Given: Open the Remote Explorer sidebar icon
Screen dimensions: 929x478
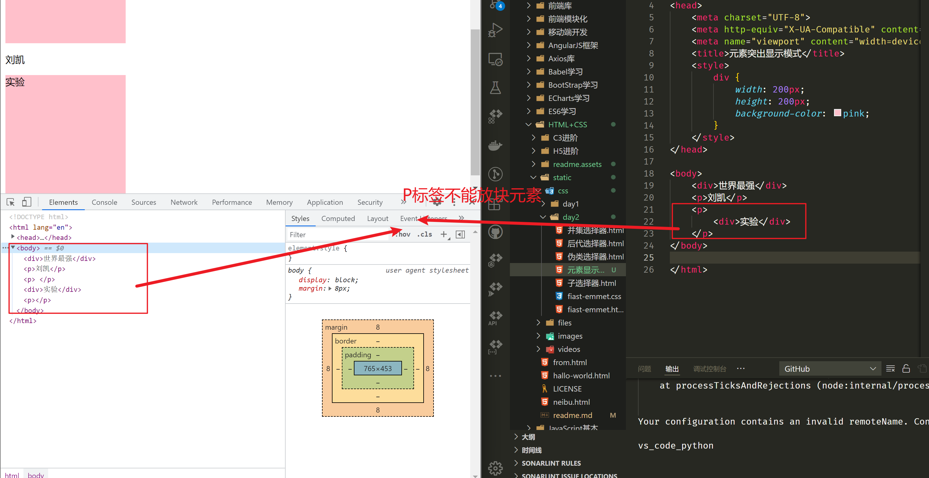Looking at the screenshot, I should (x=495, y=59).
